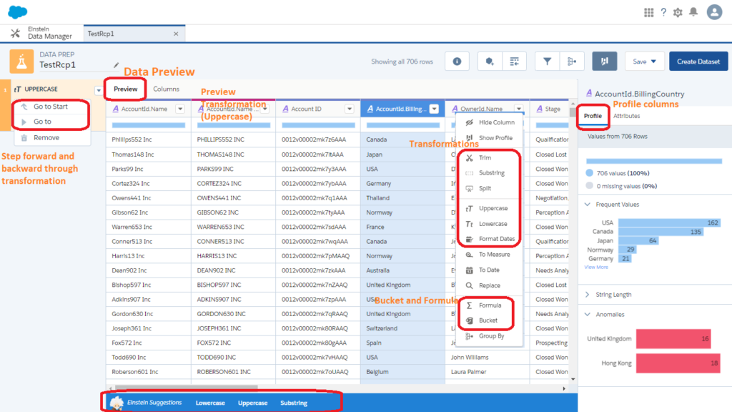Click the aggregate toolbar icon
This screenshot has width=732, height=412.
tap(572, 62)
